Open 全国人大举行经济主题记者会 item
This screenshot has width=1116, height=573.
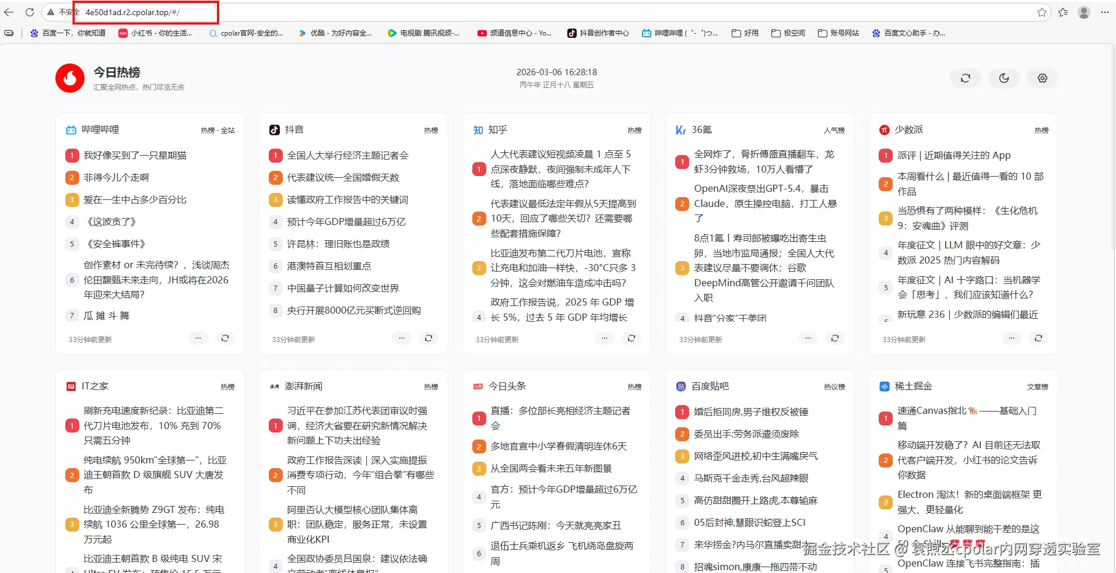tap(348, 156)
